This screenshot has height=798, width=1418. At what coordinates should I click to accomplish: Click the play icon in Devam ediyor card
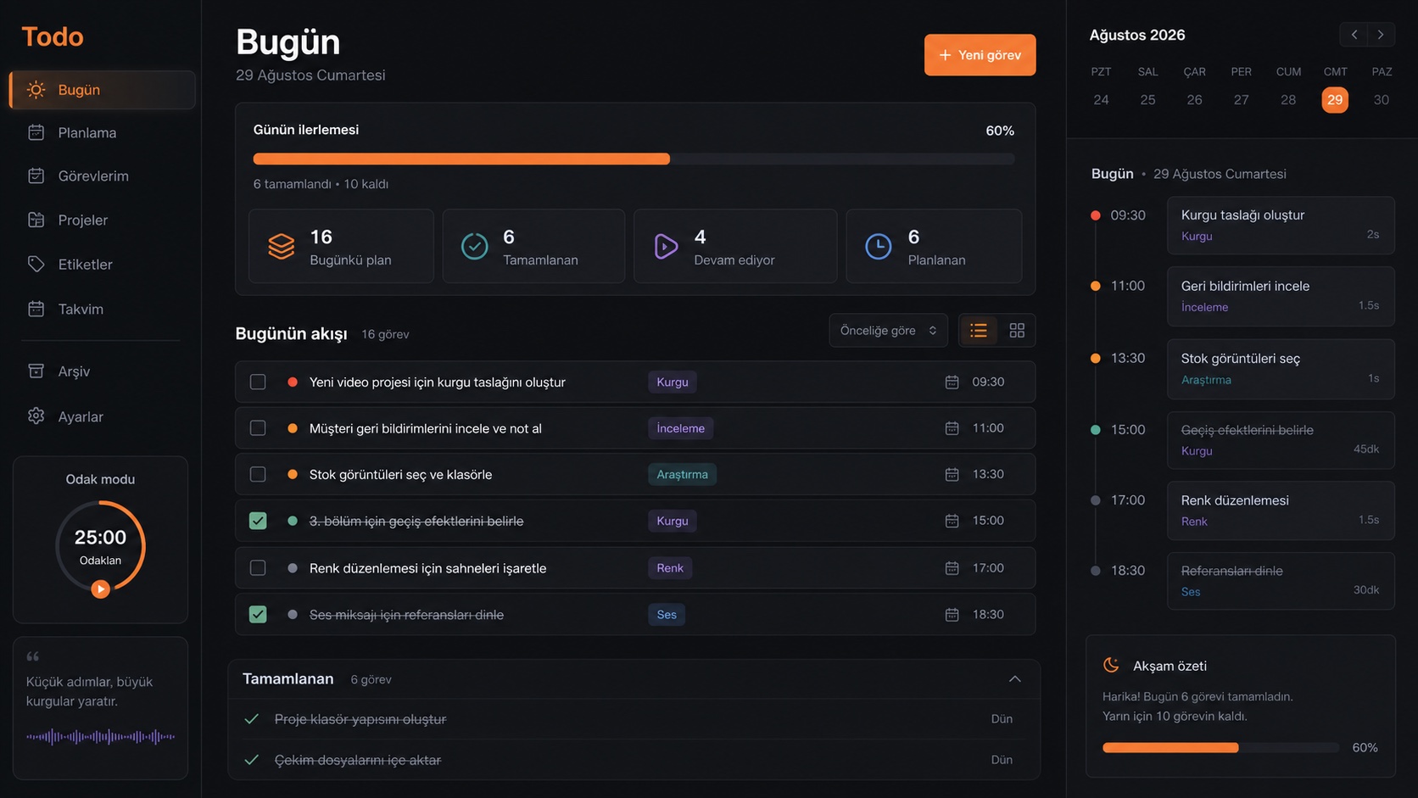666,246
